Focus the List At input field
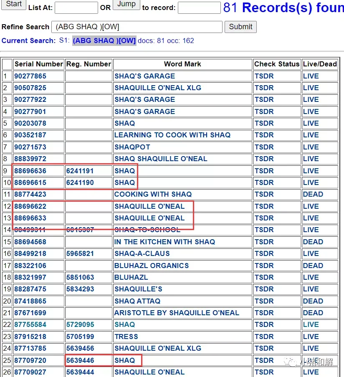Screen dimensions: 344x377 coord(76,8)
